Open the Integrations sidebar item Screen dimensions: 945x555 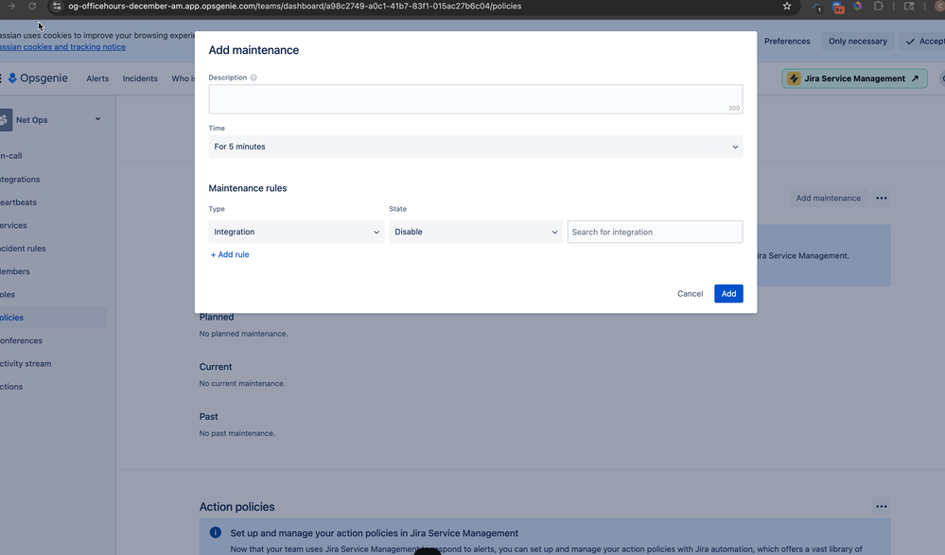pyautogui.click(x=20, y=179)
